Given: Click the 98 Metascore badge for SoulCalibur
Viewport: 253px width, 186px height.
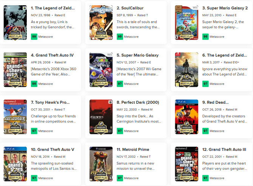Looking at the screenshot, I should pyautogui.click(x=120, y=37).
